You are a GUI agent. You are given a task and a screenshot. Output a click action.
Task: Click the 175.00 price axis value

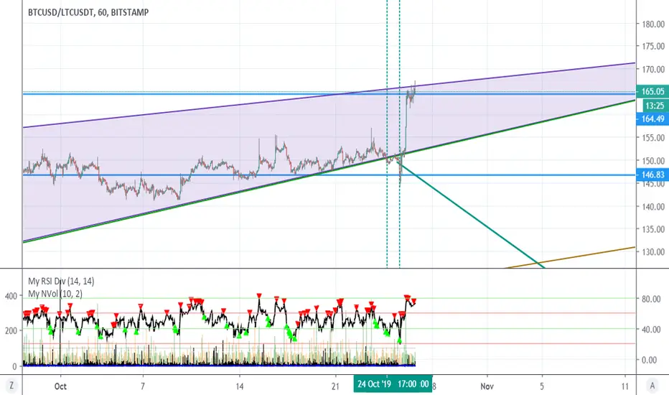point(653,46)
